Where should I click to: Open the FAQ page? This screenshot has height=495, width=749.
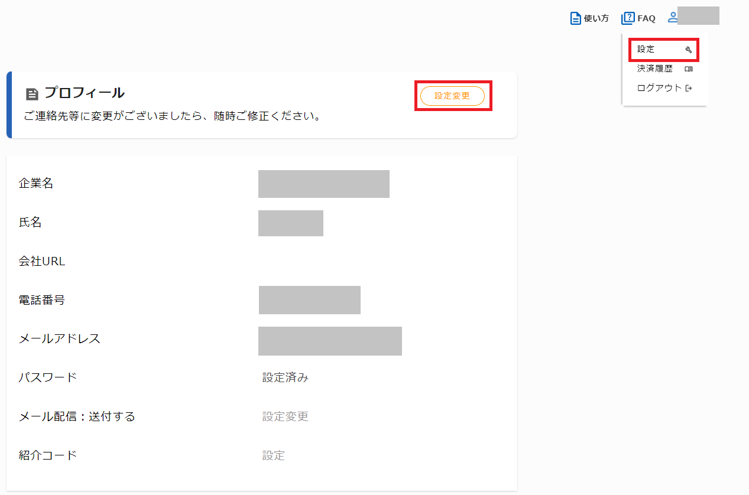pyautogui.click(x=646, y=18)
